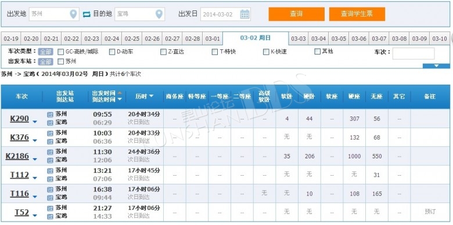Click the 苏州 station icon for K290
The image size is (453, 225).
51,115
